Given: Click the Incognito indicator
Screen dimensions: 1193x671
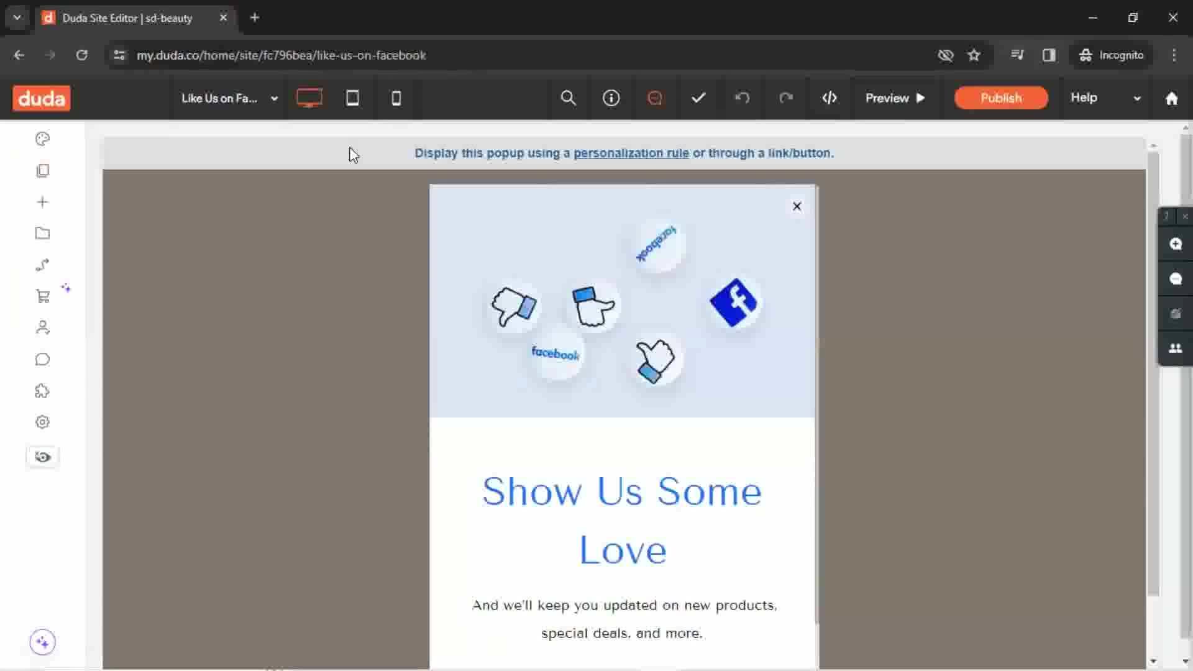Looking at the screenshot, I should pyautogui.click(x=1112, y=55).
